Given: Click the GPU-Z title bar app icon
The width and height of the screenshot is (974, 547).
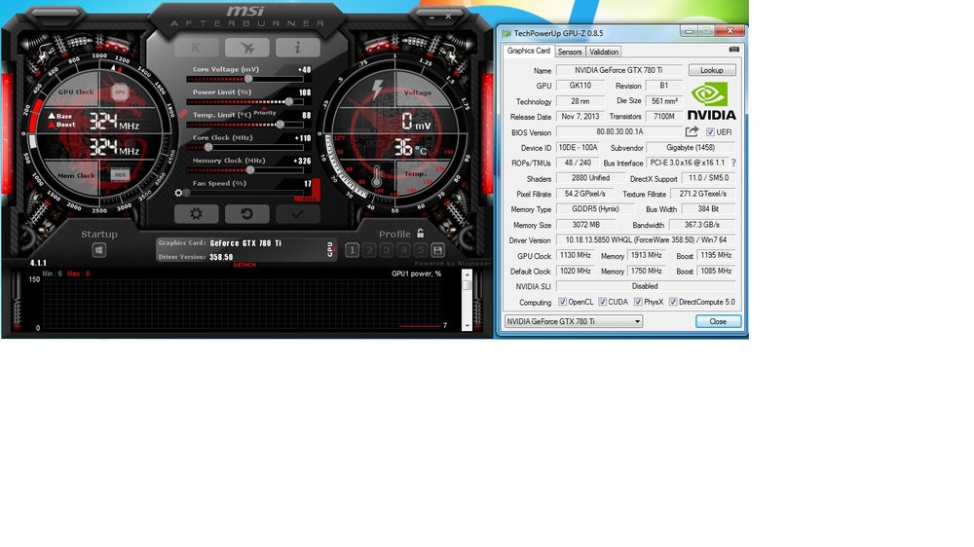Looking at the screenshot, I should coord(506,33).
